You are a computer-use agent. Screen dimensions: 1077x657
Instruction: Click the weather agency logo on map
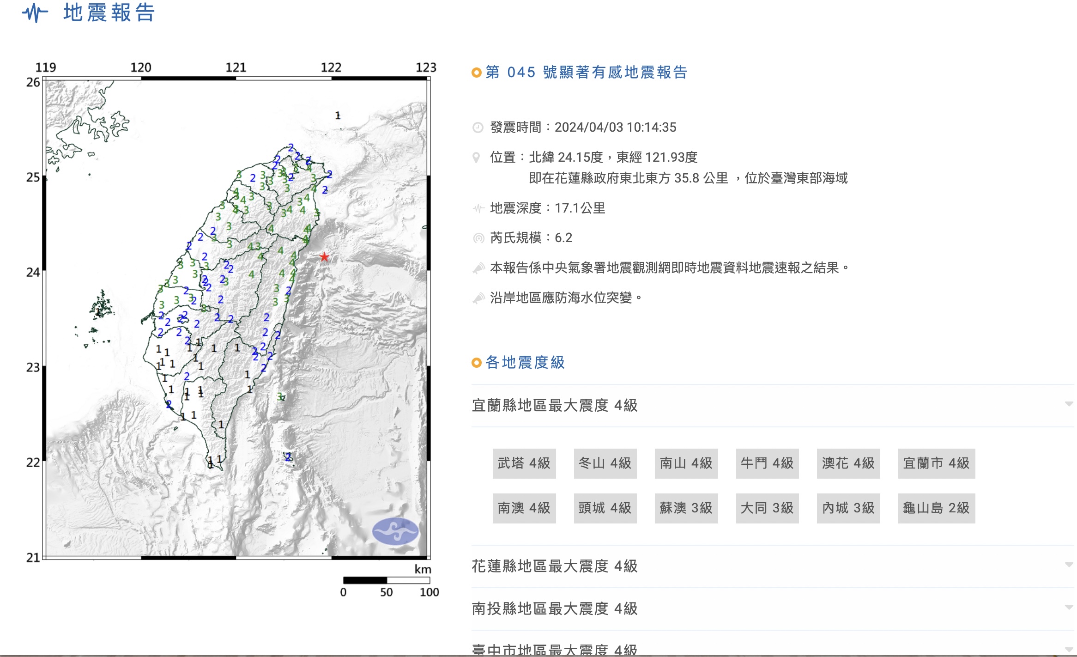pos(395,531)
